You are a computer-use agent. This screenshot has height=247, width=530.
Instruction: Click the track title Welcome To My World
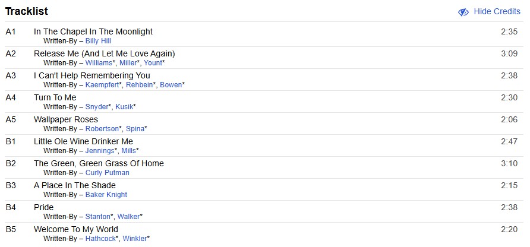(76, 229)
